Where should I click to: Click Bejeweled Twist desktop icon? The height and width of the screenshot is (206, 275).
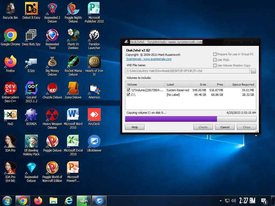52,39
